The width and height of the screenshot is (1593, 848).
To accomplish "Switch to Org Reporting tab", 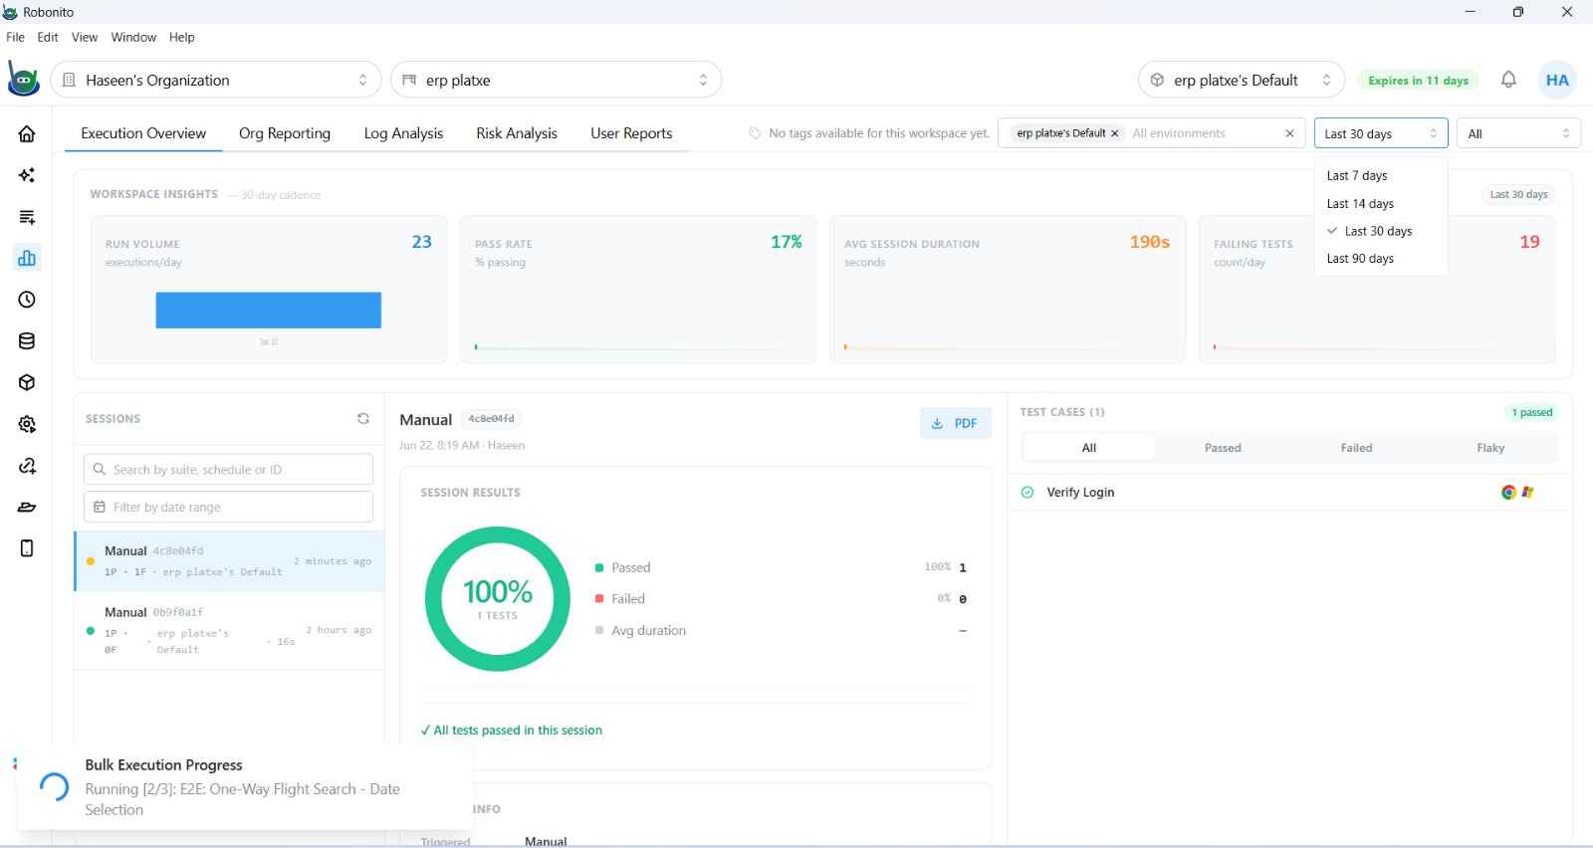I will pyautogui.click(x=285, y=133).
